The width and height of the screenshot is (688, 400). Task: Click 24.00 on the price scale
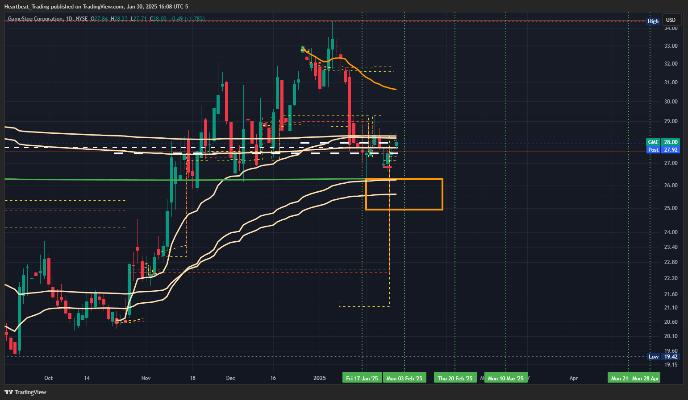pyautogui.click(x=671, y=232)
